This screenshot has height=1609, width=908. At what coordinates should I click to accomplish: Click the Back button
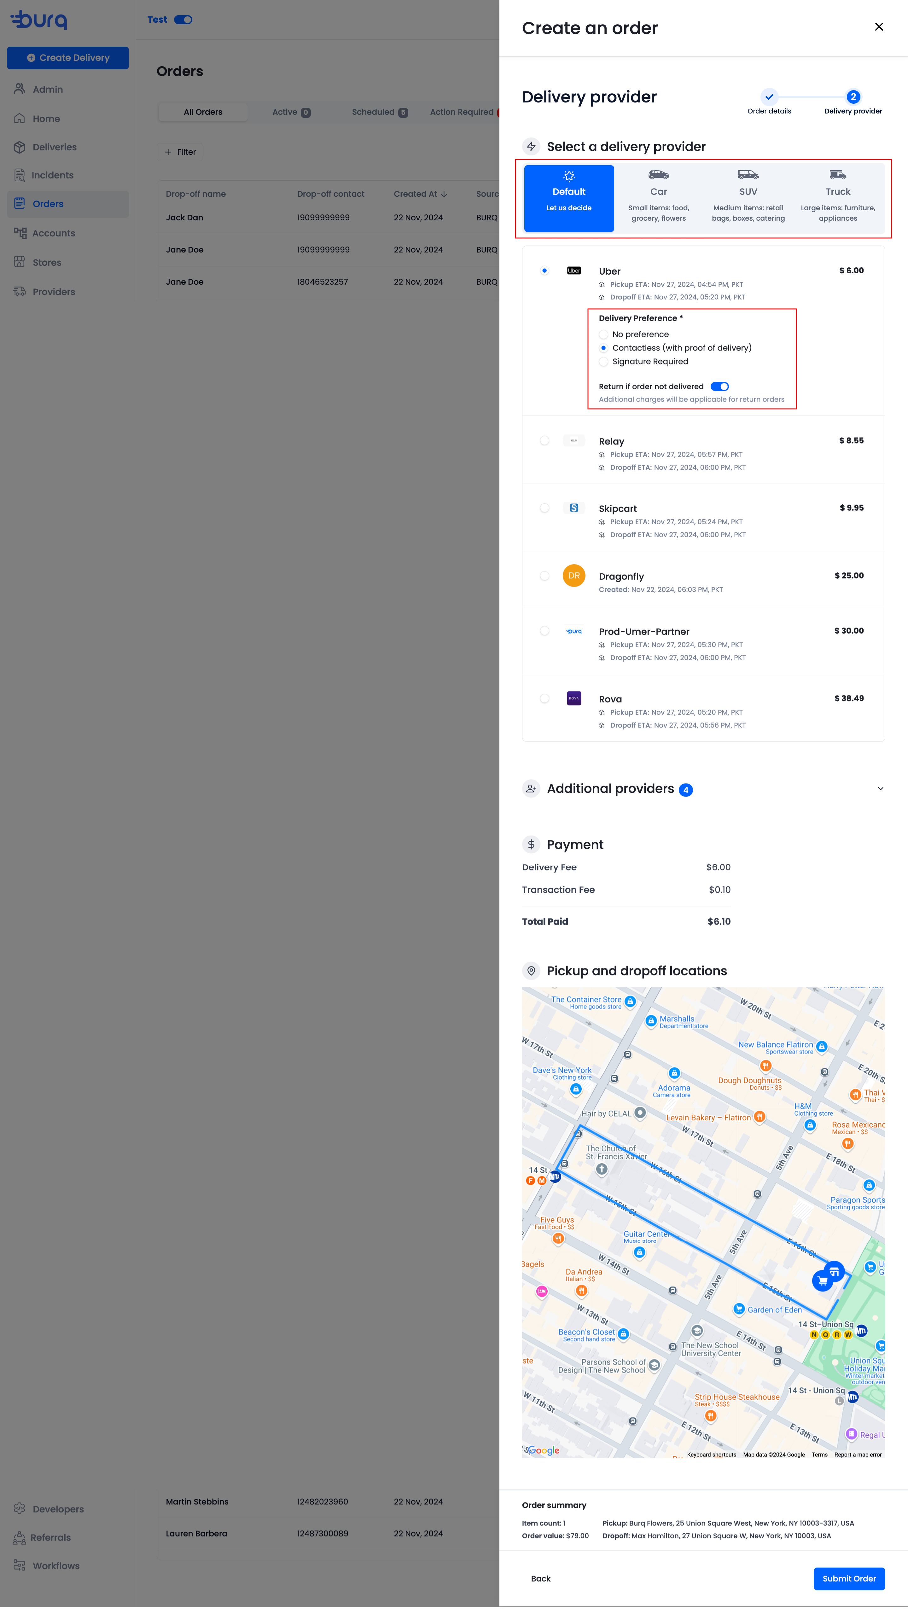click(540, 1578)
